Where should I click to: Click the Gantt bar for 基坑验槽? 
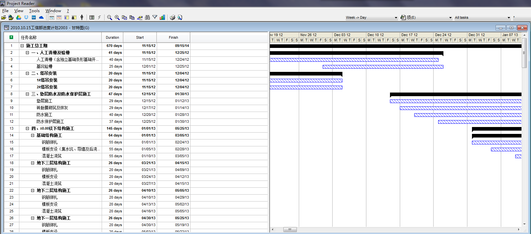pos(383,67)
